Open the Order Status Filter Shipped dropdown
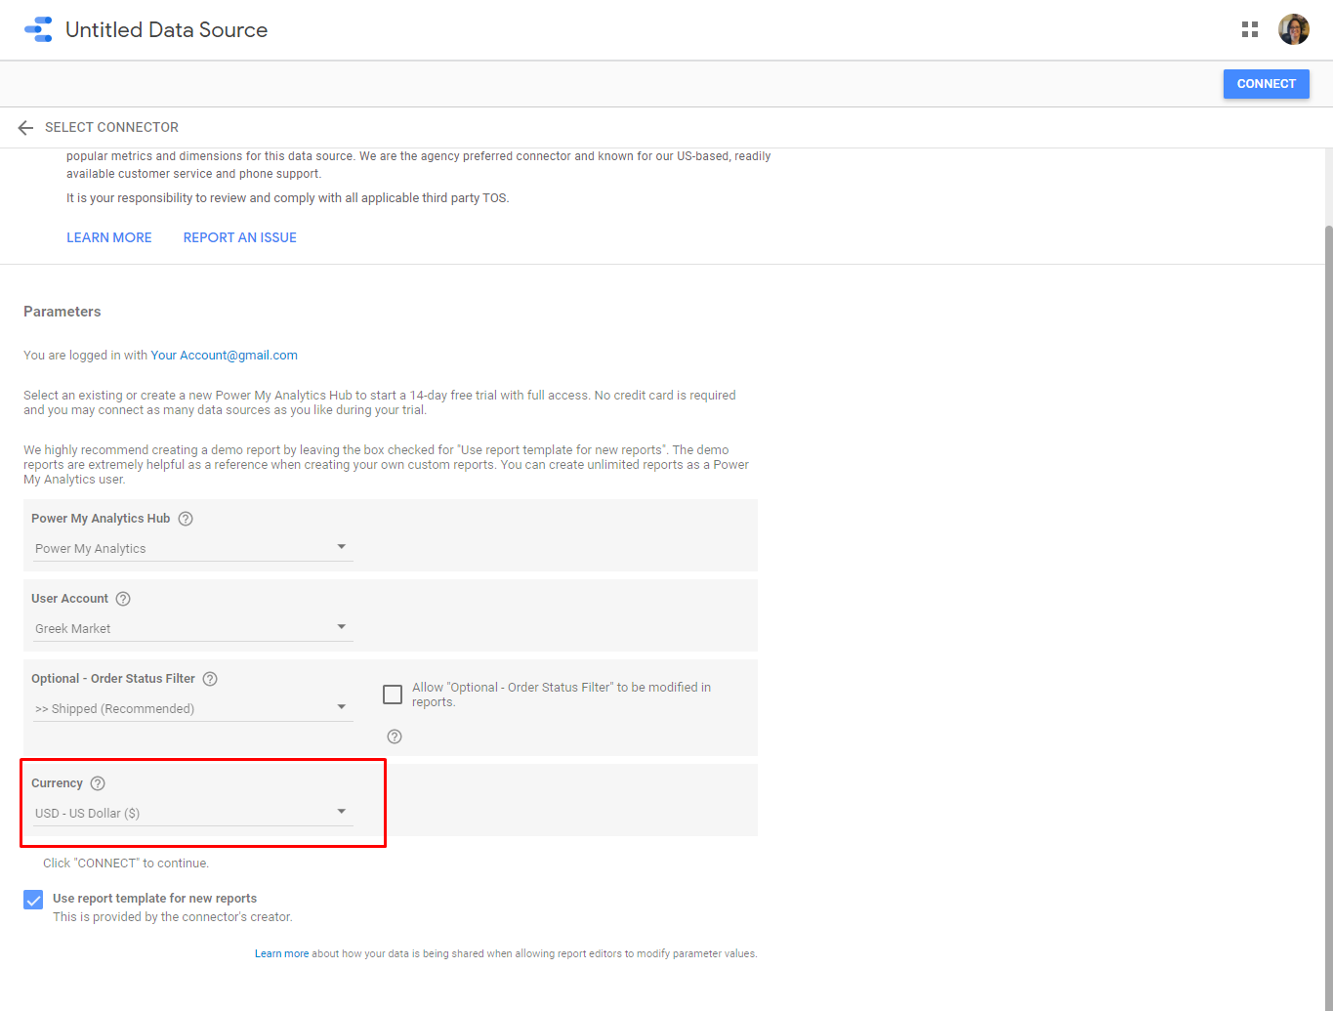Screen dimensions: 1333x1011 [192, 708]
